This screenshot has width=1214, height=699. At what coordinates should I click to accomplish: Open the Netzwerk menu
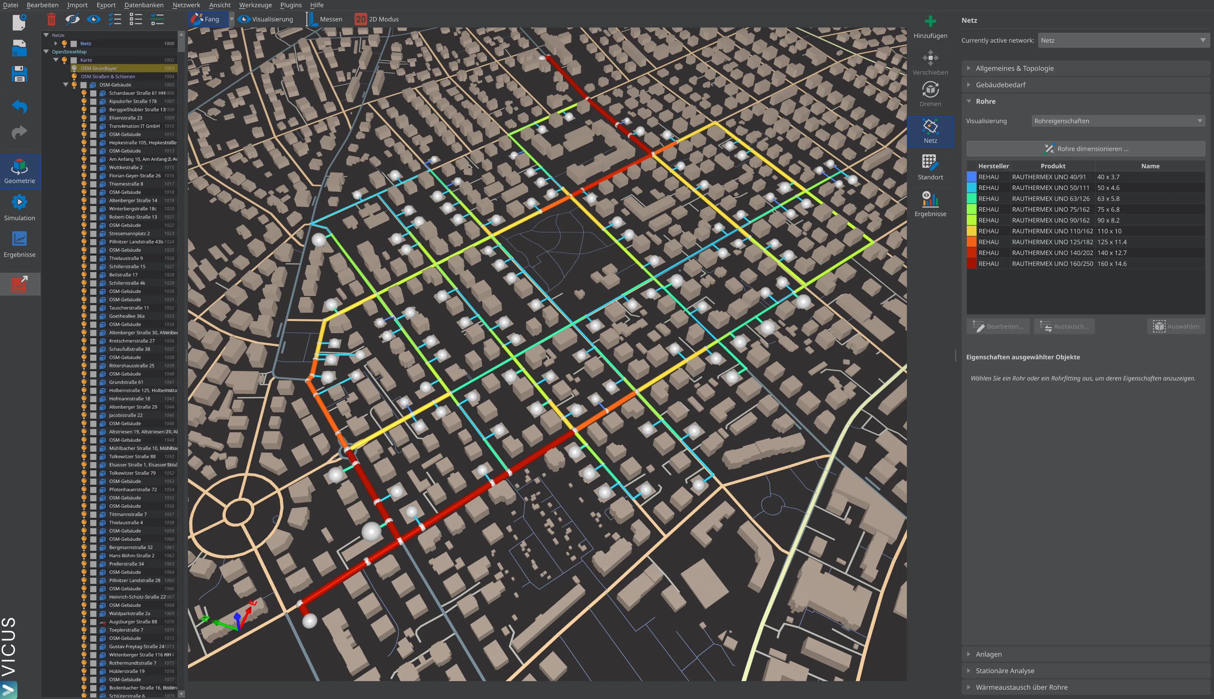point(186,5)
